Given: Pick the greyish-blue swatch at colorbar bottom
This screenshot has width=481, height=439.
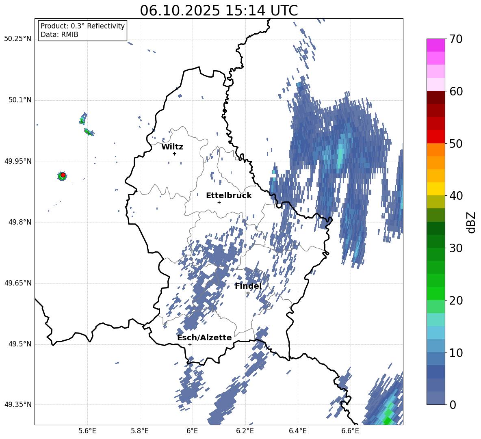Looking at the screenshot, I should pos(435,398).
